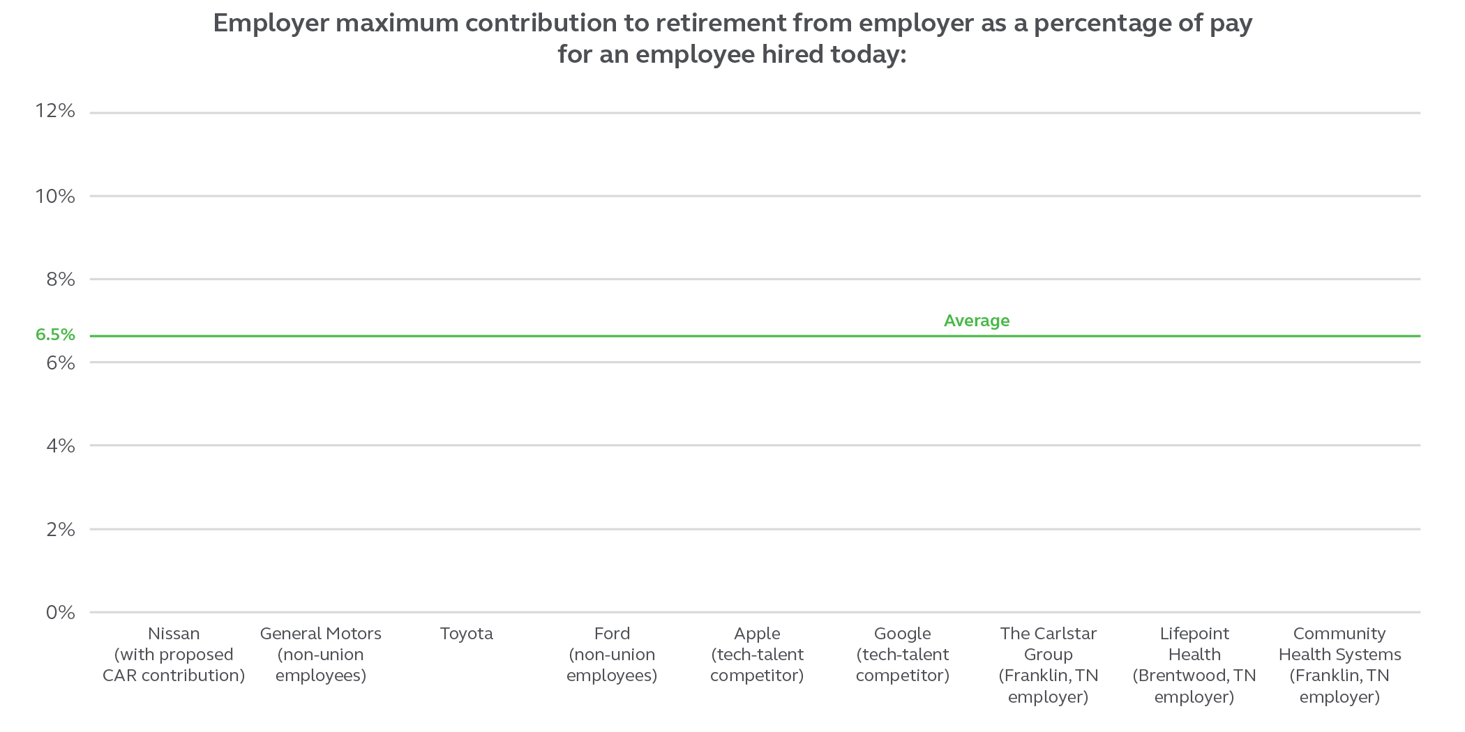Select the 2% y-axis label

point(61,530)
